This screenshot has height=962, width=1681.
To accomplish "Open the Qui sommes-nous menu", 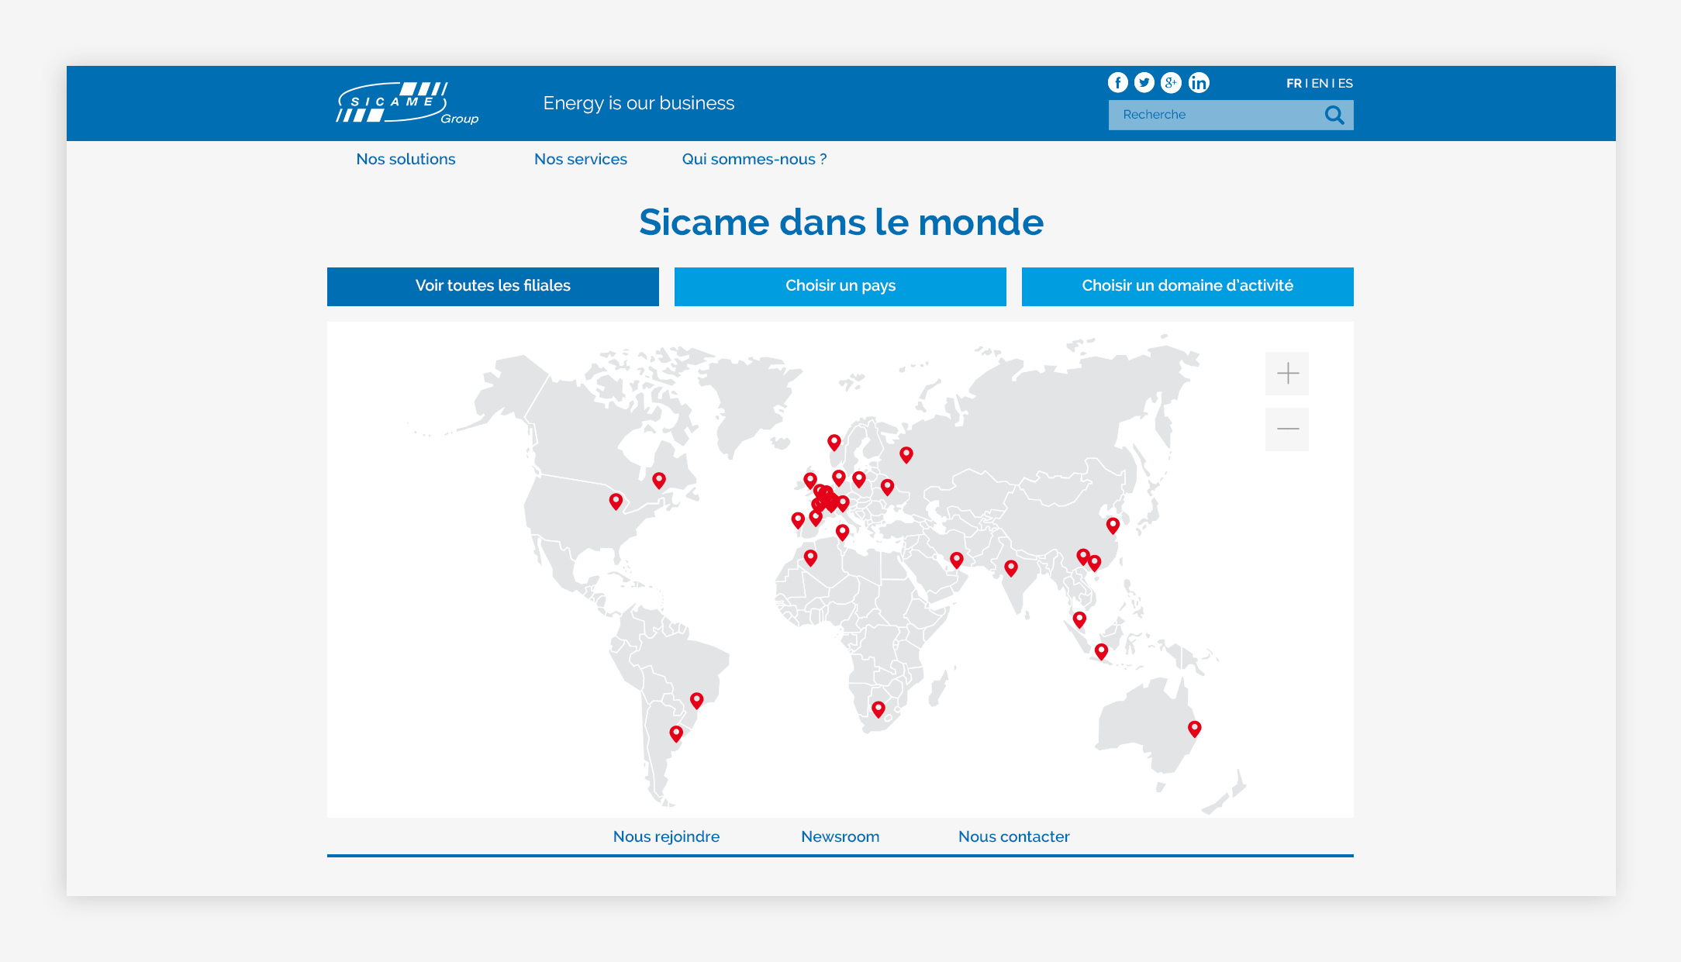I will (x=754, y=159).
